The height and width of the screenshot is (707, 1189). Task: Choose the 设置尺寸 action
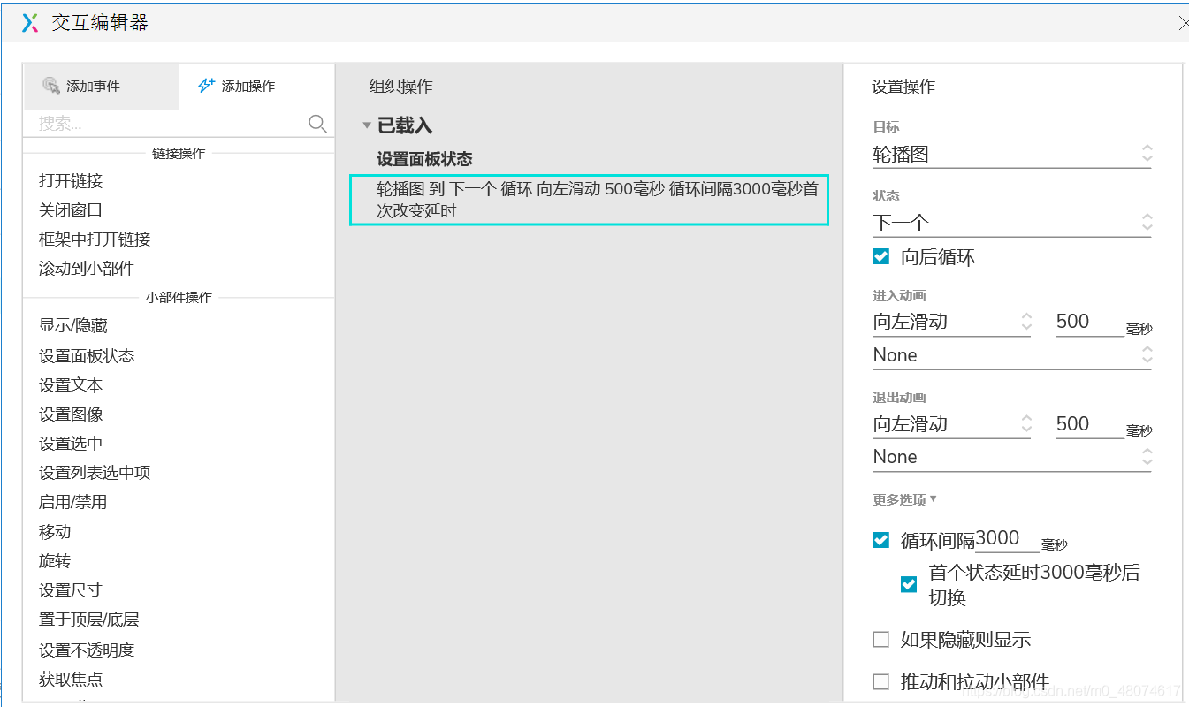[71, 590]
